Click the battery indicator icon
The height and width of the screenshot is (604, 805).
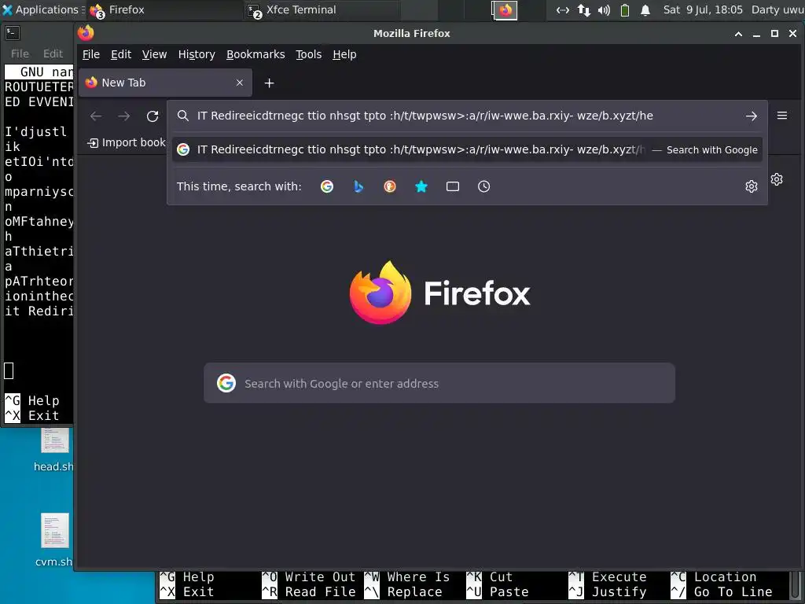tap(625, 9)
